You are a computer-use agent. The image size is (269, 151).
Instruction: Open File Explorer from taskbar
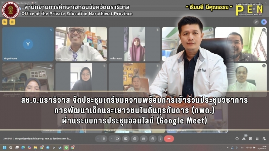click(x=36, y=148)
